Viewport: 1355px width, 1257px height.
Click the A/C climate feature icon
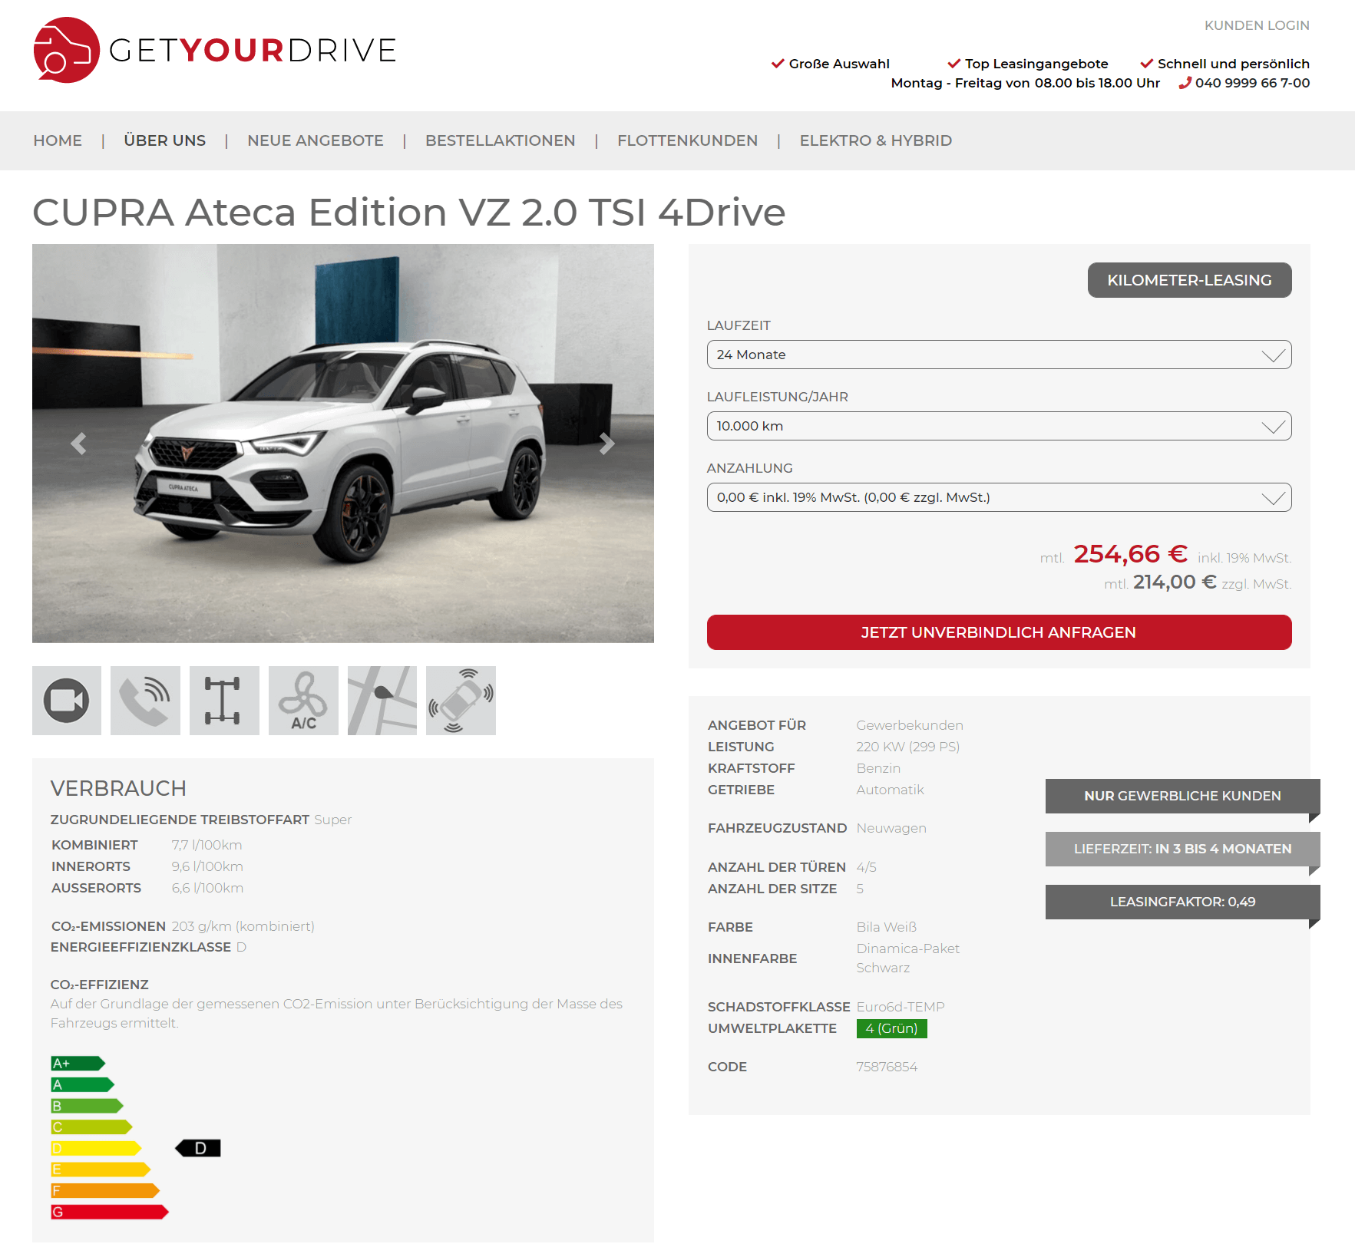tap(303, 701)
